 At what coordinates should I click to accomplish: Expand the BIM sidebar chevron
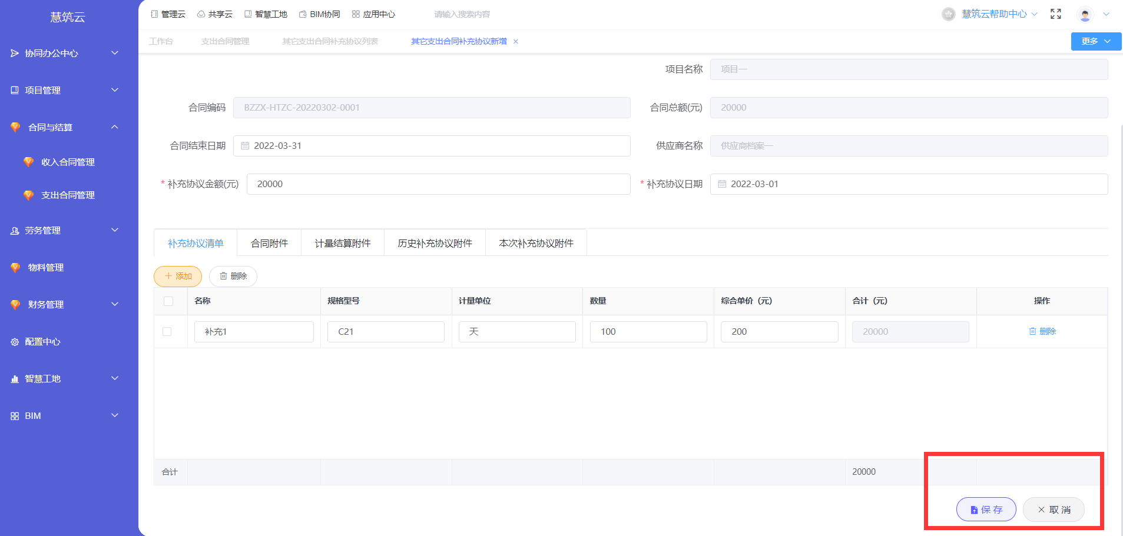(x=115, y=415)
